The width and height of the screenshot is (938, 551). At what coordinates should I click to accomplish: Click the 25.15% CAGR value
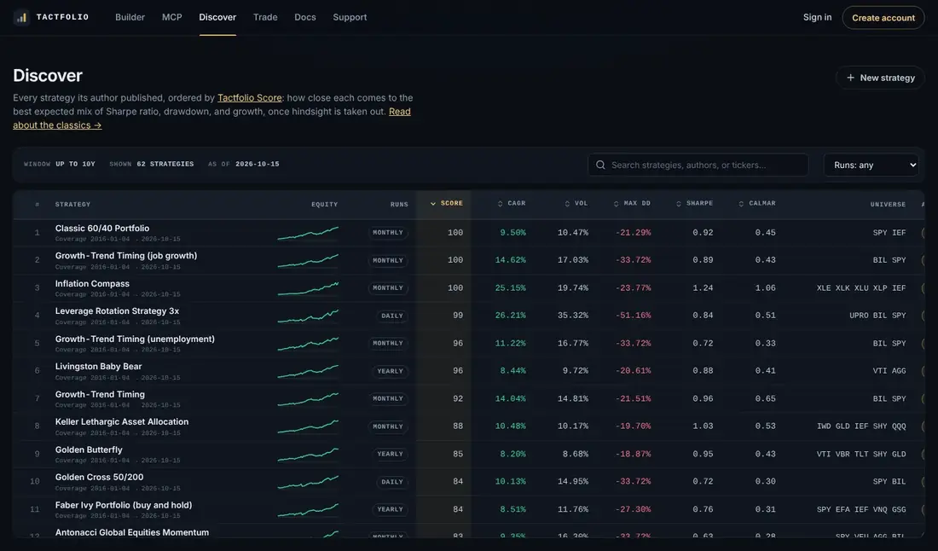click(510, 288)
